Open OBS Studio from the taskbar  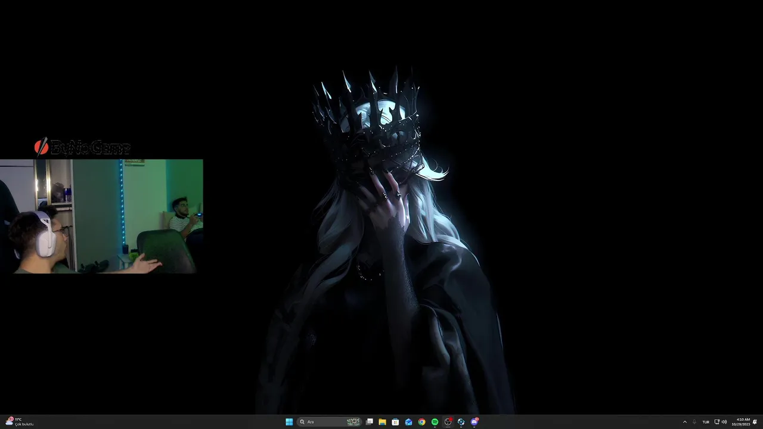448,422
